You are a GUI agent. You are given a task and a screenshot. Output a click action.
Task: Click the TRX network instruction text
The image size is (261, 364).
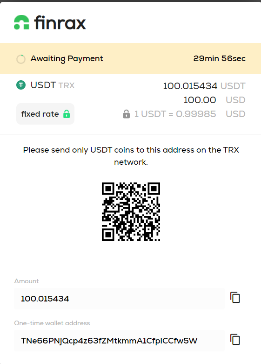click(131, 156)
